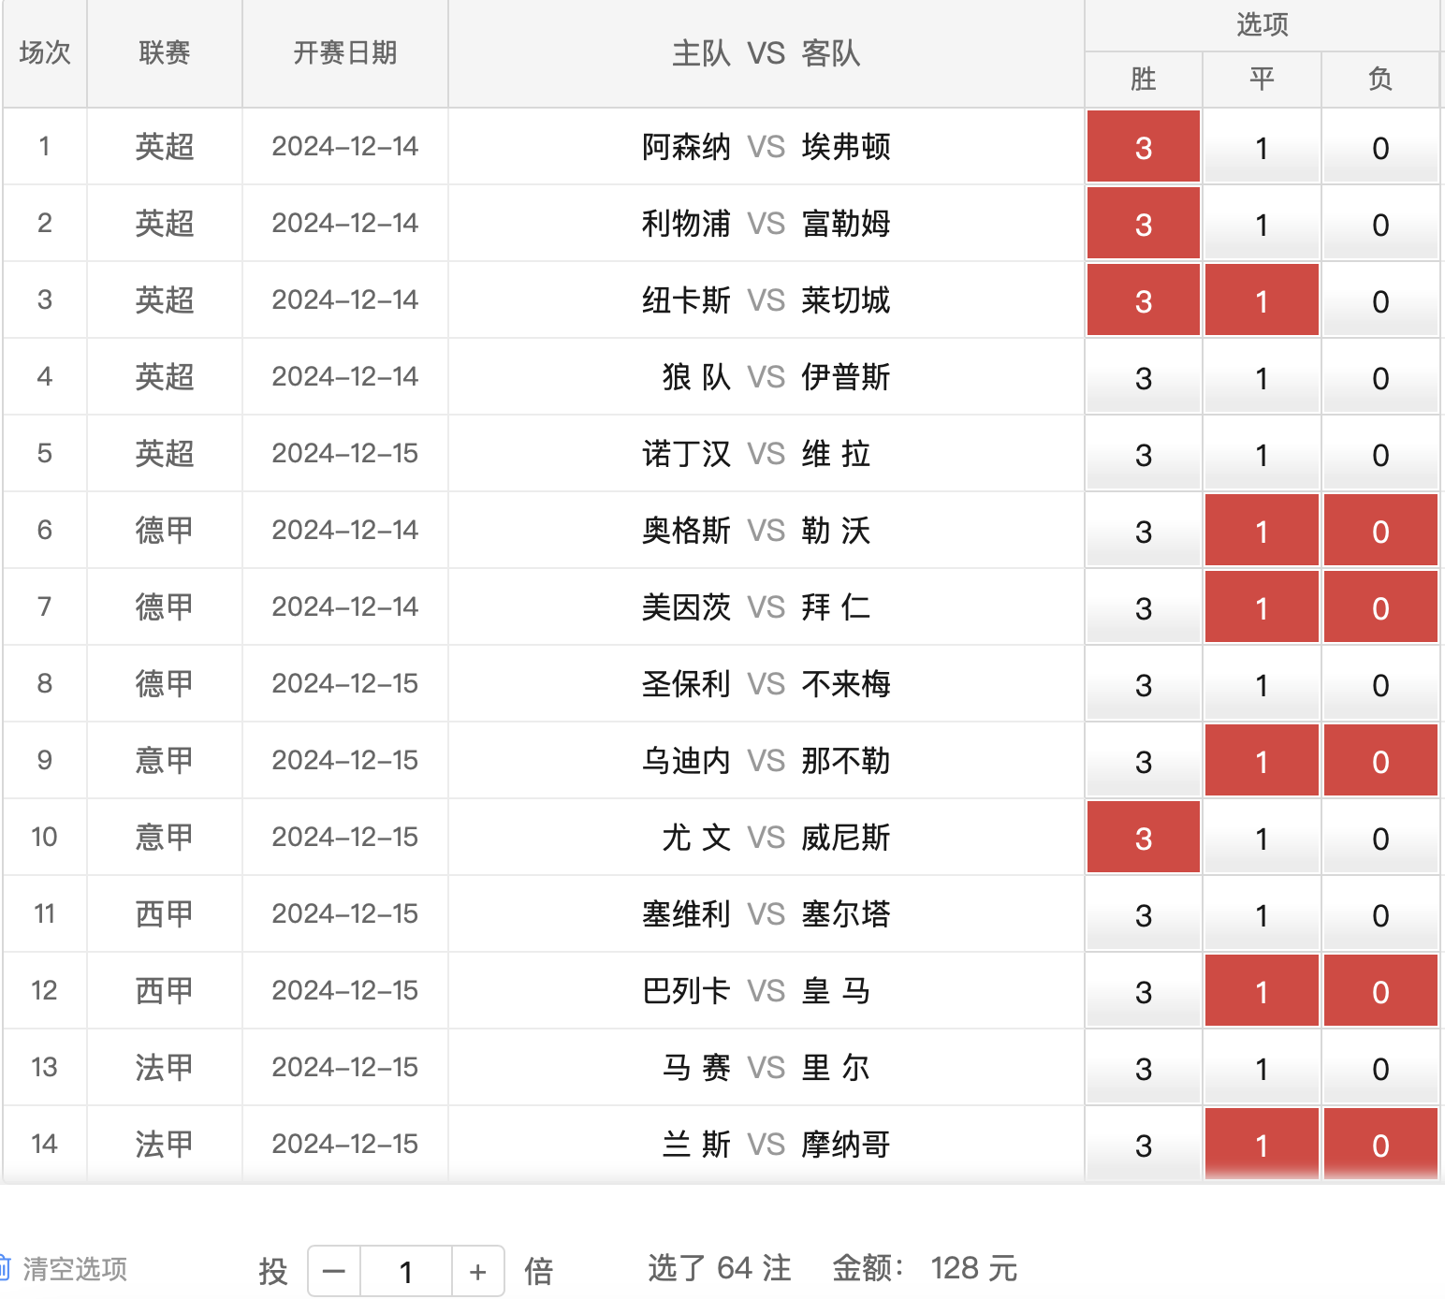
Task: Increase the bet multiplier with + button
Action: pos(478,1271)
